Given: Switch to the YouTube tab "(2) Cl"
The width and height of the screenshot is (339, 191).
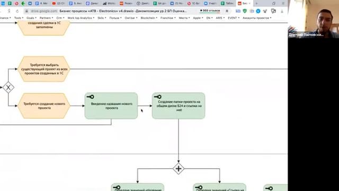Looking at the screenshot, I should [59, 4].
